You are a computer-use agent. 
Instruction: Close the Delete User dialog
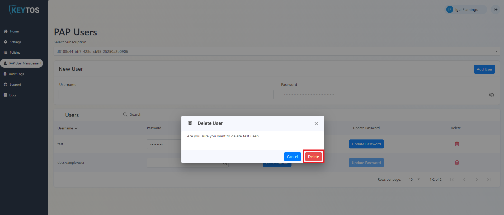[316, 124]
